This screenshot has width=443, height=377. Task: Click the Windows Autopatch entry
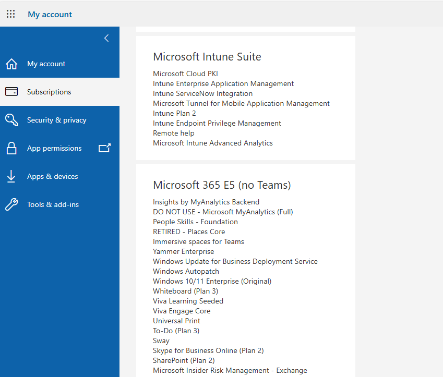tap(186, 271)
